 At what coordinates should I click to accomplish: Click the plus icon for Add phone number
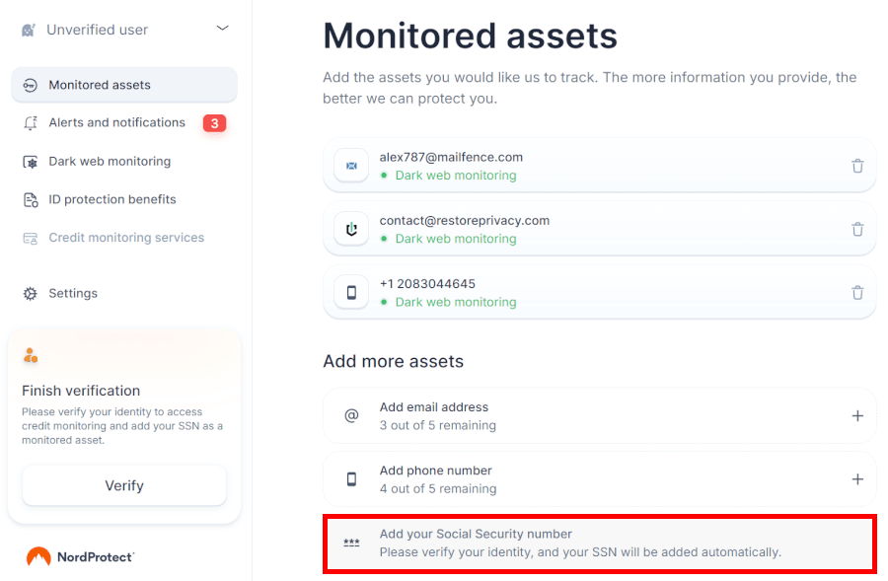click(857, 479)
